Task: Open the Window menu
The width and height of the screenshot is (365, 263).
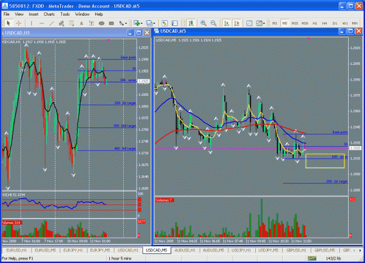Action: pos(82,14)
